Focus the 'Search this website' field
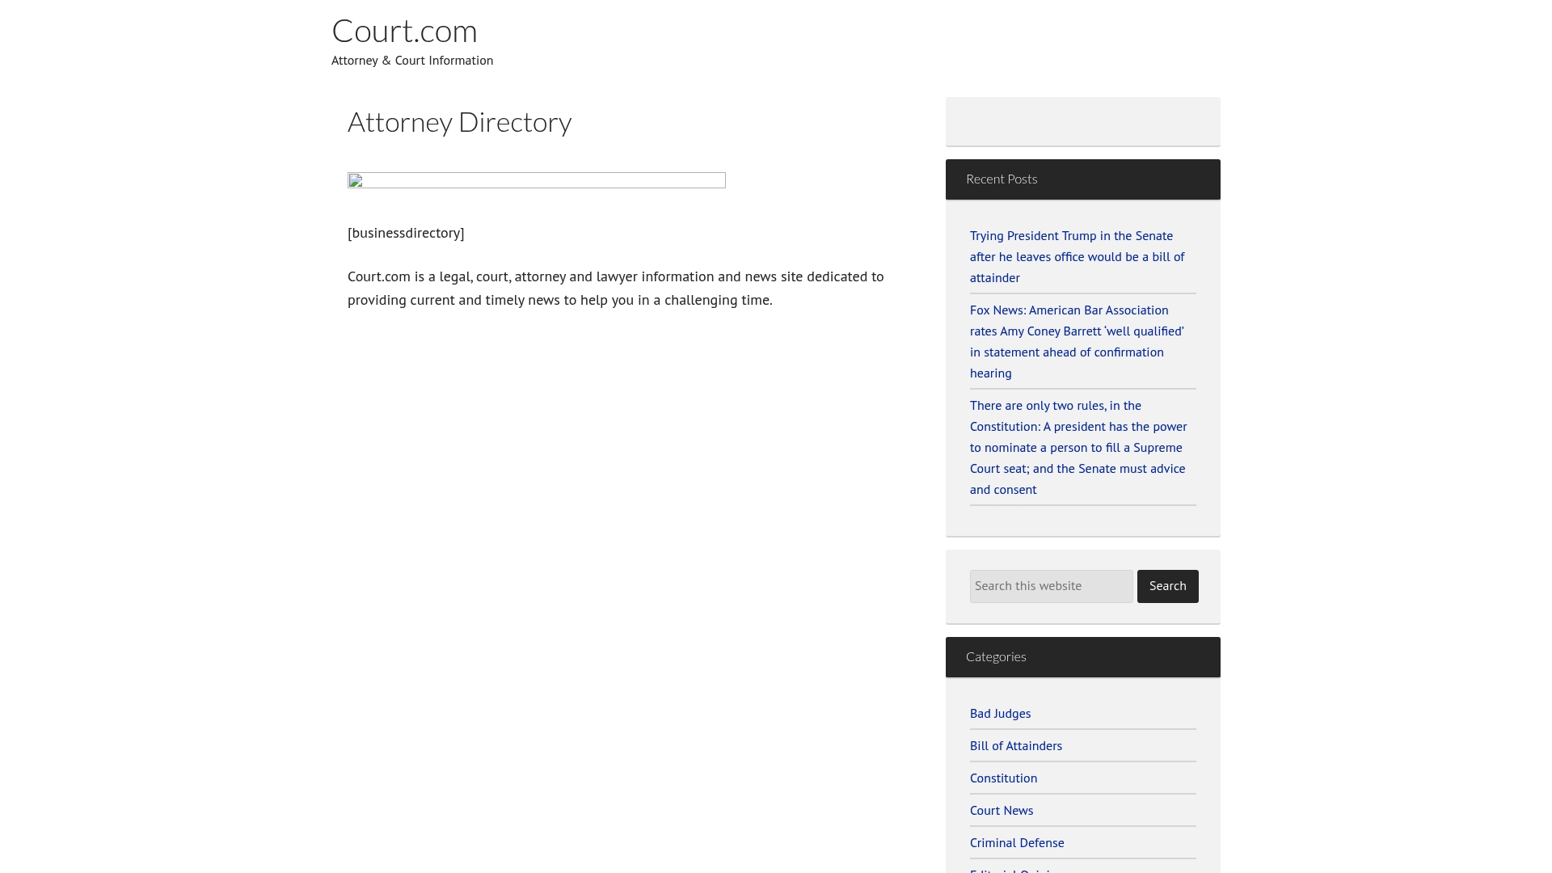This screenshot has height=873, width=1552. coord(1051,586)
